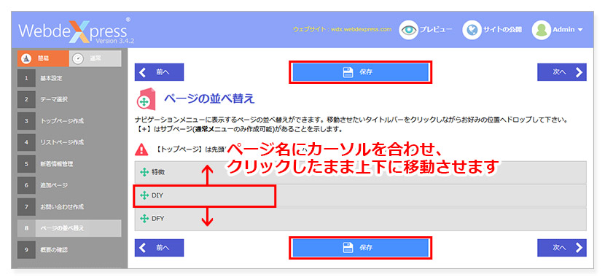The image size is (605, 280).
Task: Open step 5 新着情報管理
Action: click(69, 164)
